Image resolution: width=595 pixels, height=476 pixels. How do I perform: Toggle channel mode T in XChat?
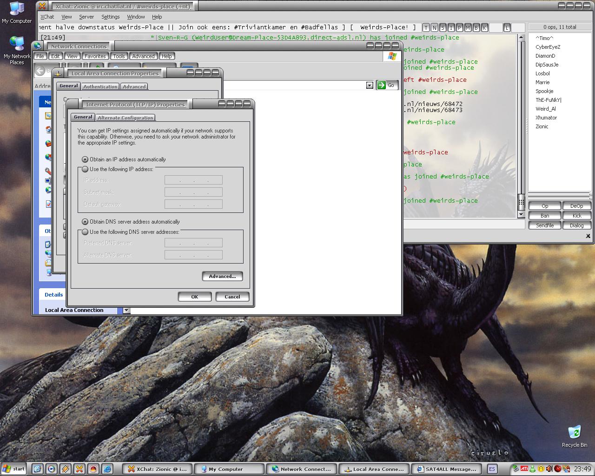point(426,28)
